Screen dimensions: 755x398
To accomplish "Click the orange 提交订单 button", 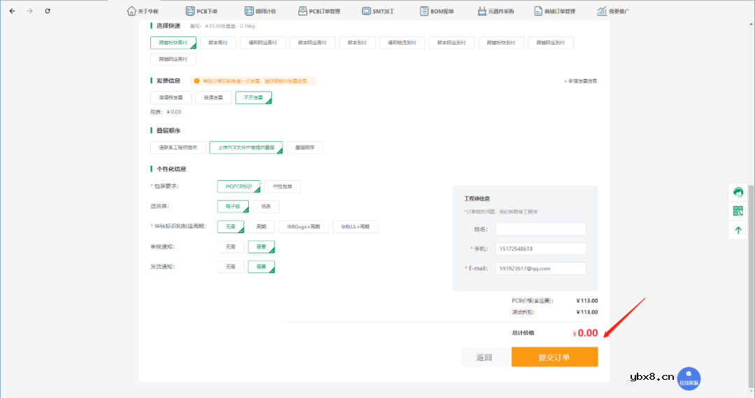I will click(554, 358).
